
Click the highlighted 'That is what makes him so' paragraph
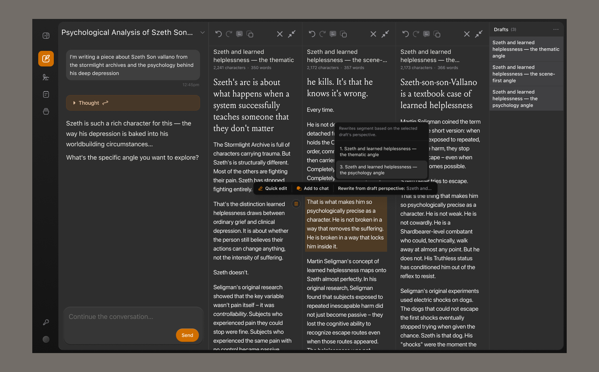coord(346,224)
